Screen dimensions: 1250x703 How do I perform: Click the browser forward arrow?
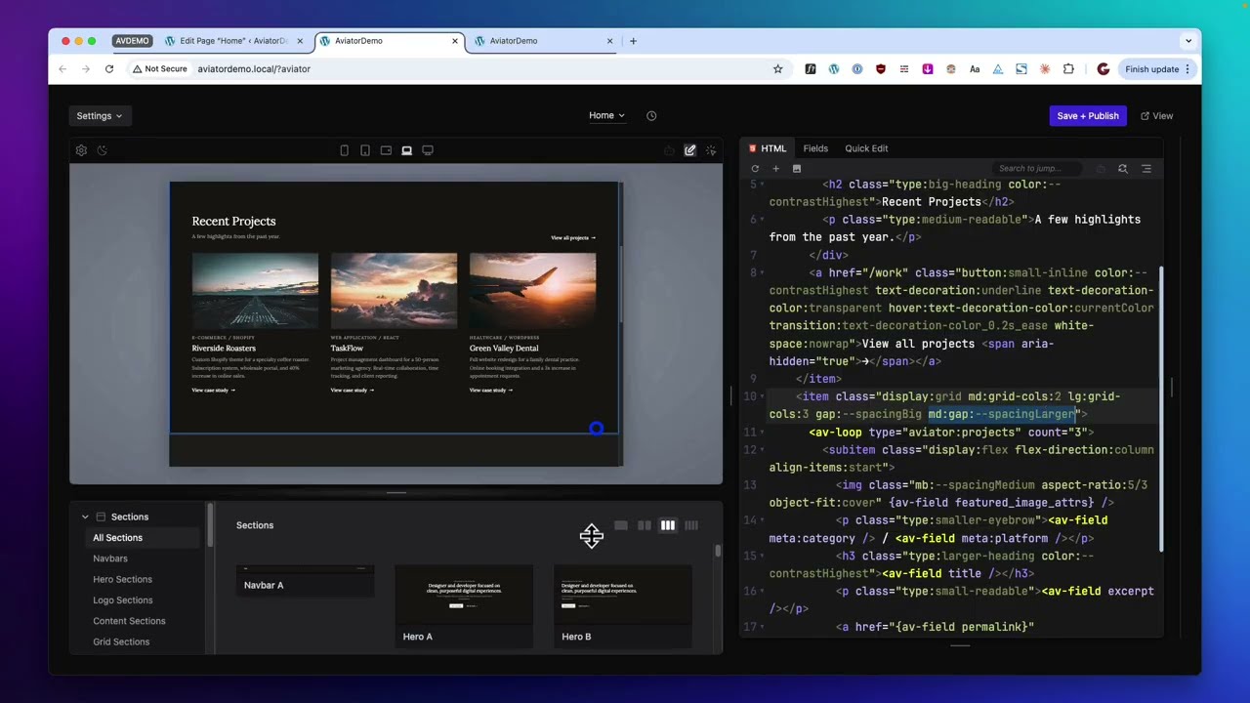pyautogui.click(x=86, y=69)
